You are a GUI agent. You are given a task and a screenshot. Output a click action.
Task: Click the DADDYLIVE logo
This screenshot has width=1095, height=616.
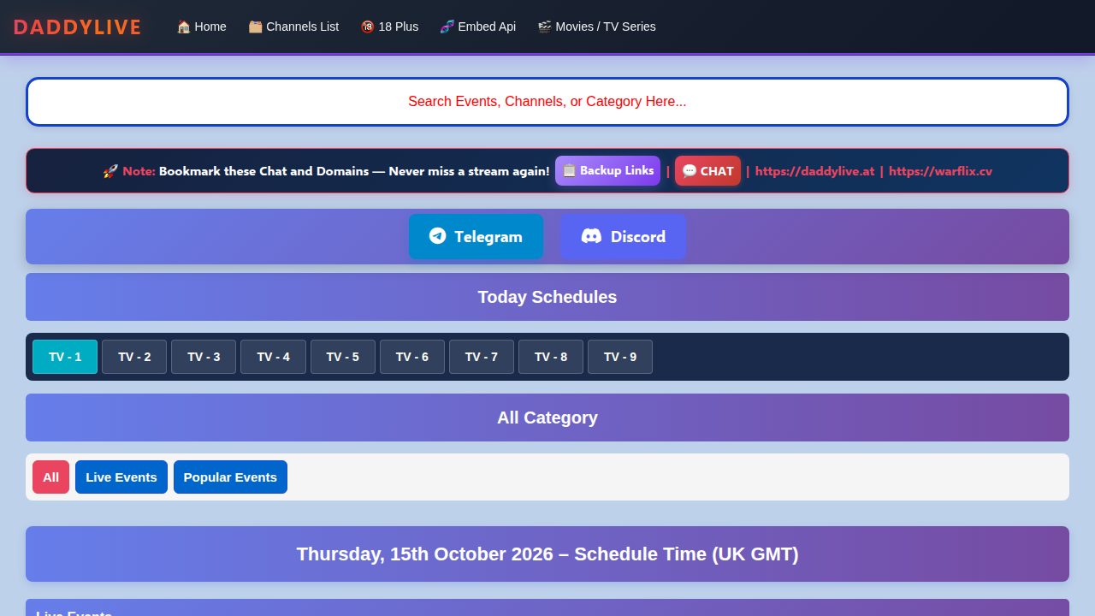(77, 27)
